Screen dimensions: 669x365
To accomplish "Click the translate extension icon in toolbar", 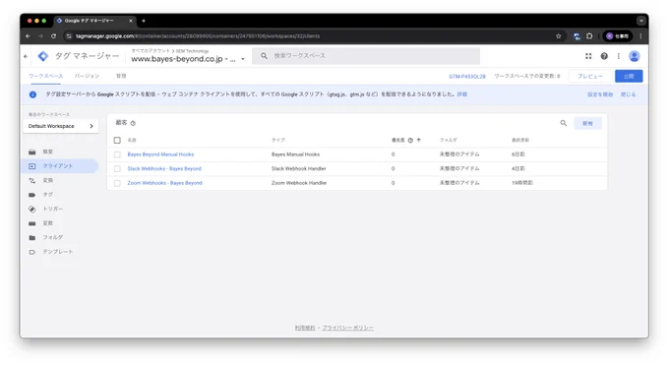I will pos(577,36).
